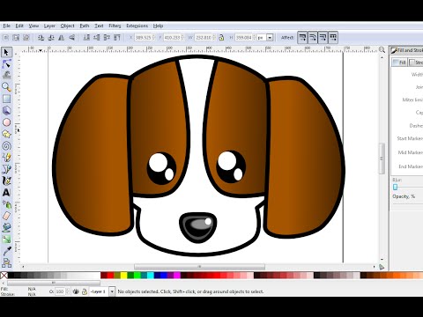Viewport: 423px width, 317px height.
Task: Select the Dropper color picker tool
Action: click(x=6, y=251)
